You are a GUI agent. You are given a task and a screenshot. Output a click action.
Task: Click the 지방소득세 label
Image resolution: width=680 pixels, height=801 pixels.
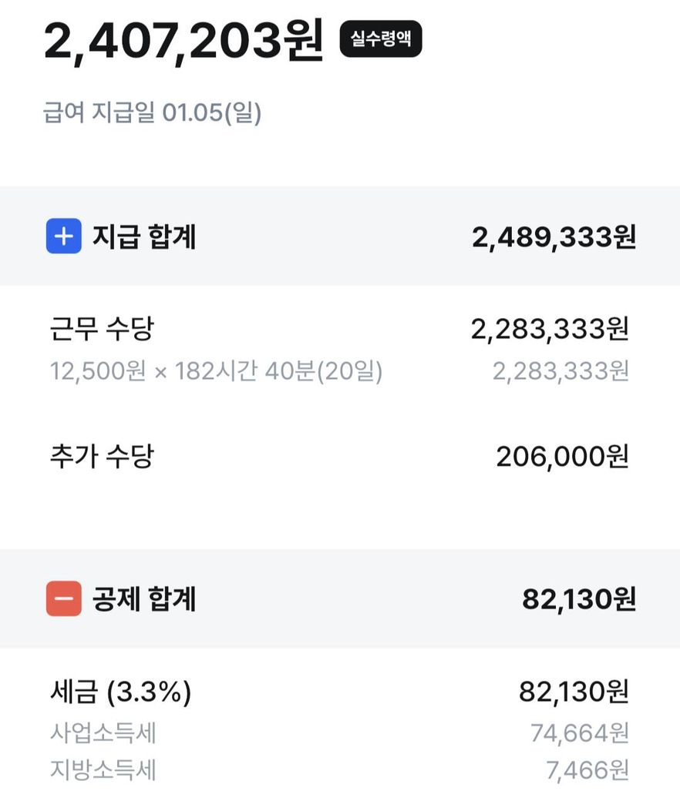pyautogui.click(x=103, y=769)
